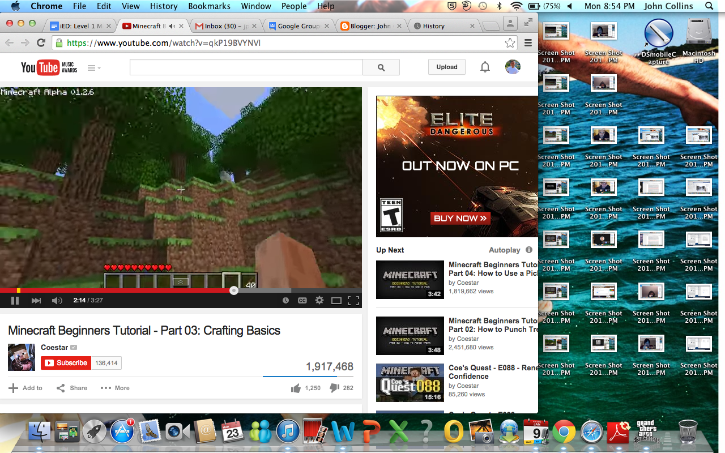Switch to the Blogger: John tab
Viewport: 725px width, 453px height.
click(x=372, y=26)
